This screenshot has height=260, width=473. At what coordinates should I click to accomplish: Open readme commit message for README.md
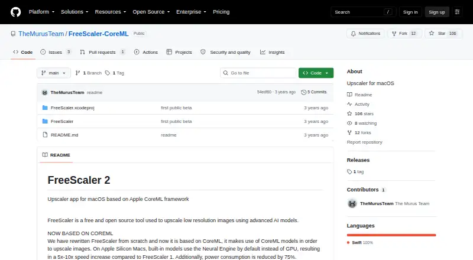click(x=169, y=135)
